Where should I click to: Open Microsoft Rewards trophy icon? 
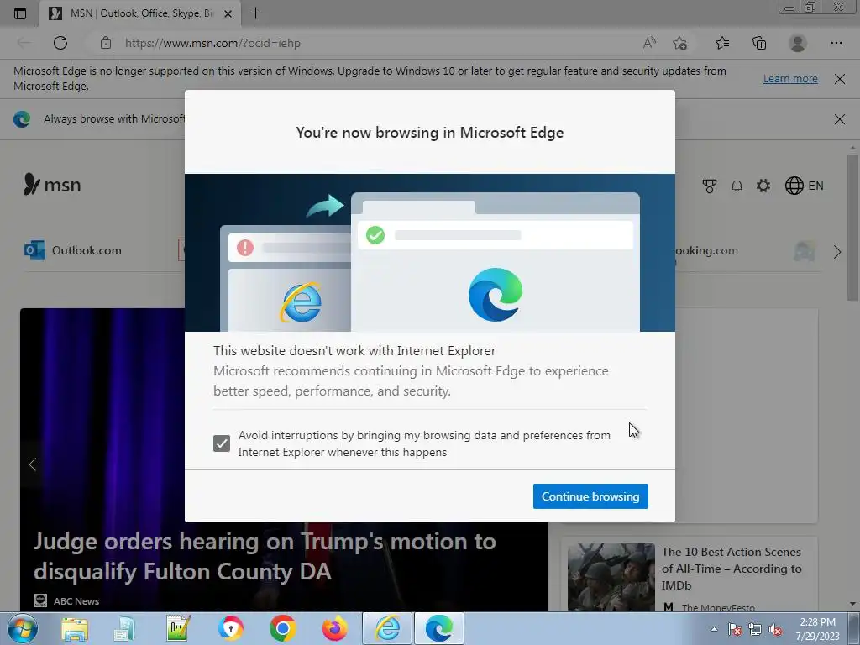pos(709,186)
